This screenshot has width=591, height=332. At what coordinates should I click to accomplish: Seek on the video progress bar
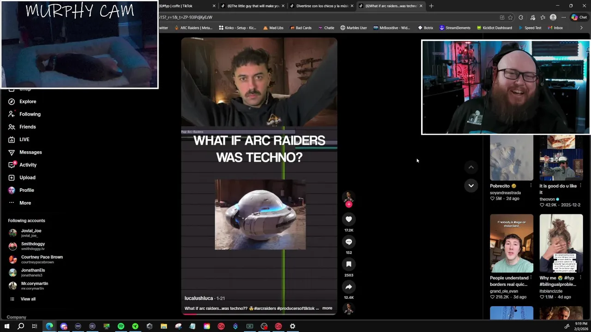tap(259, 314)
